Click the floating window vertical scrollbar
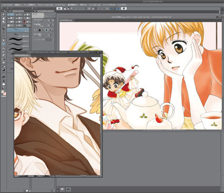 click(x=101, y=116)
